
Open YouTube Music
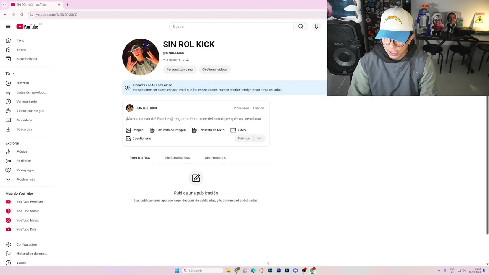click(27, 220)
